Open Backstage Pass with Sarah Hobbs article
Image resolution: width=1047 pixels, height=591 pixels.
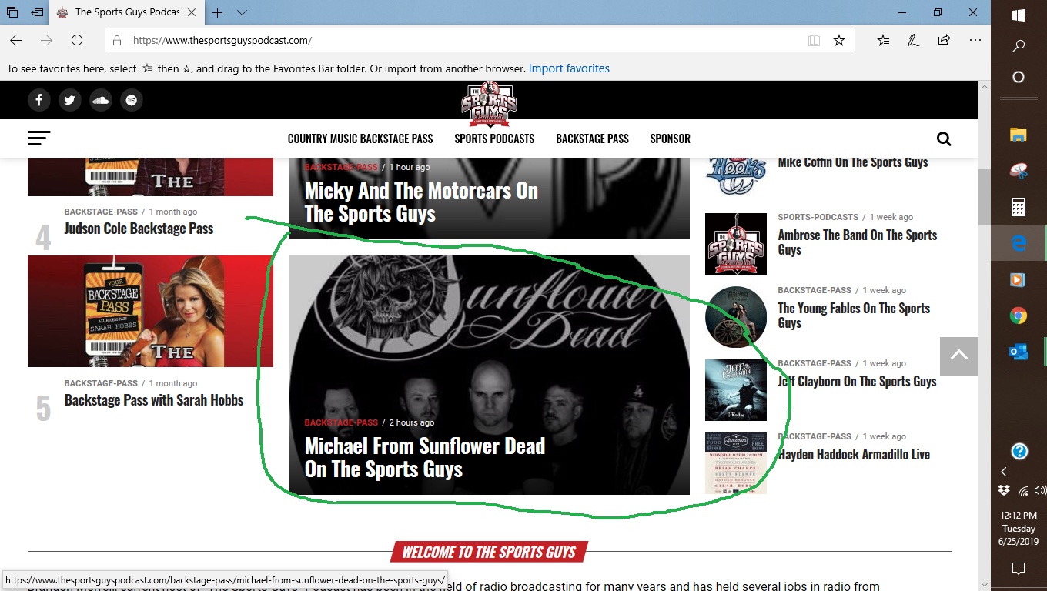click(x=153, y=400)
